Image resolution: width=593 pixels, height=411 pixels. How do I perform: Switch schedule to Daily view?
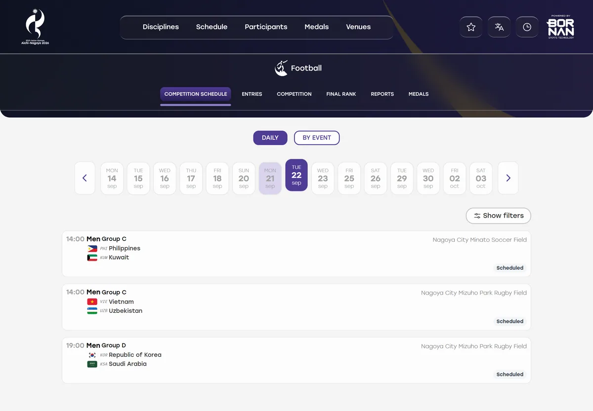[x=270, y=138]
